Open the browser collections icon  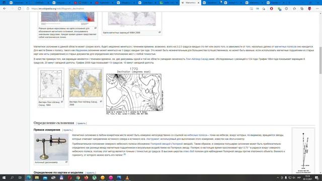click(302, 9)
